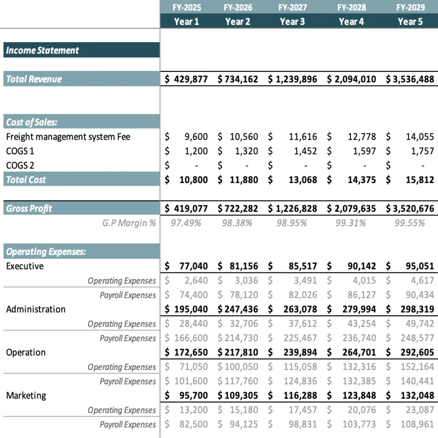Click Marketing payroll value 108,961
438x438 pixels.
(x=417, y=424)
